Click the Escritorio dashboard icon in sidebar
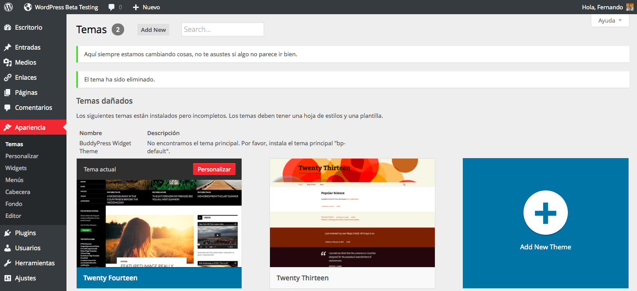The width and height of the screenshot is (637, 291). 8,27
